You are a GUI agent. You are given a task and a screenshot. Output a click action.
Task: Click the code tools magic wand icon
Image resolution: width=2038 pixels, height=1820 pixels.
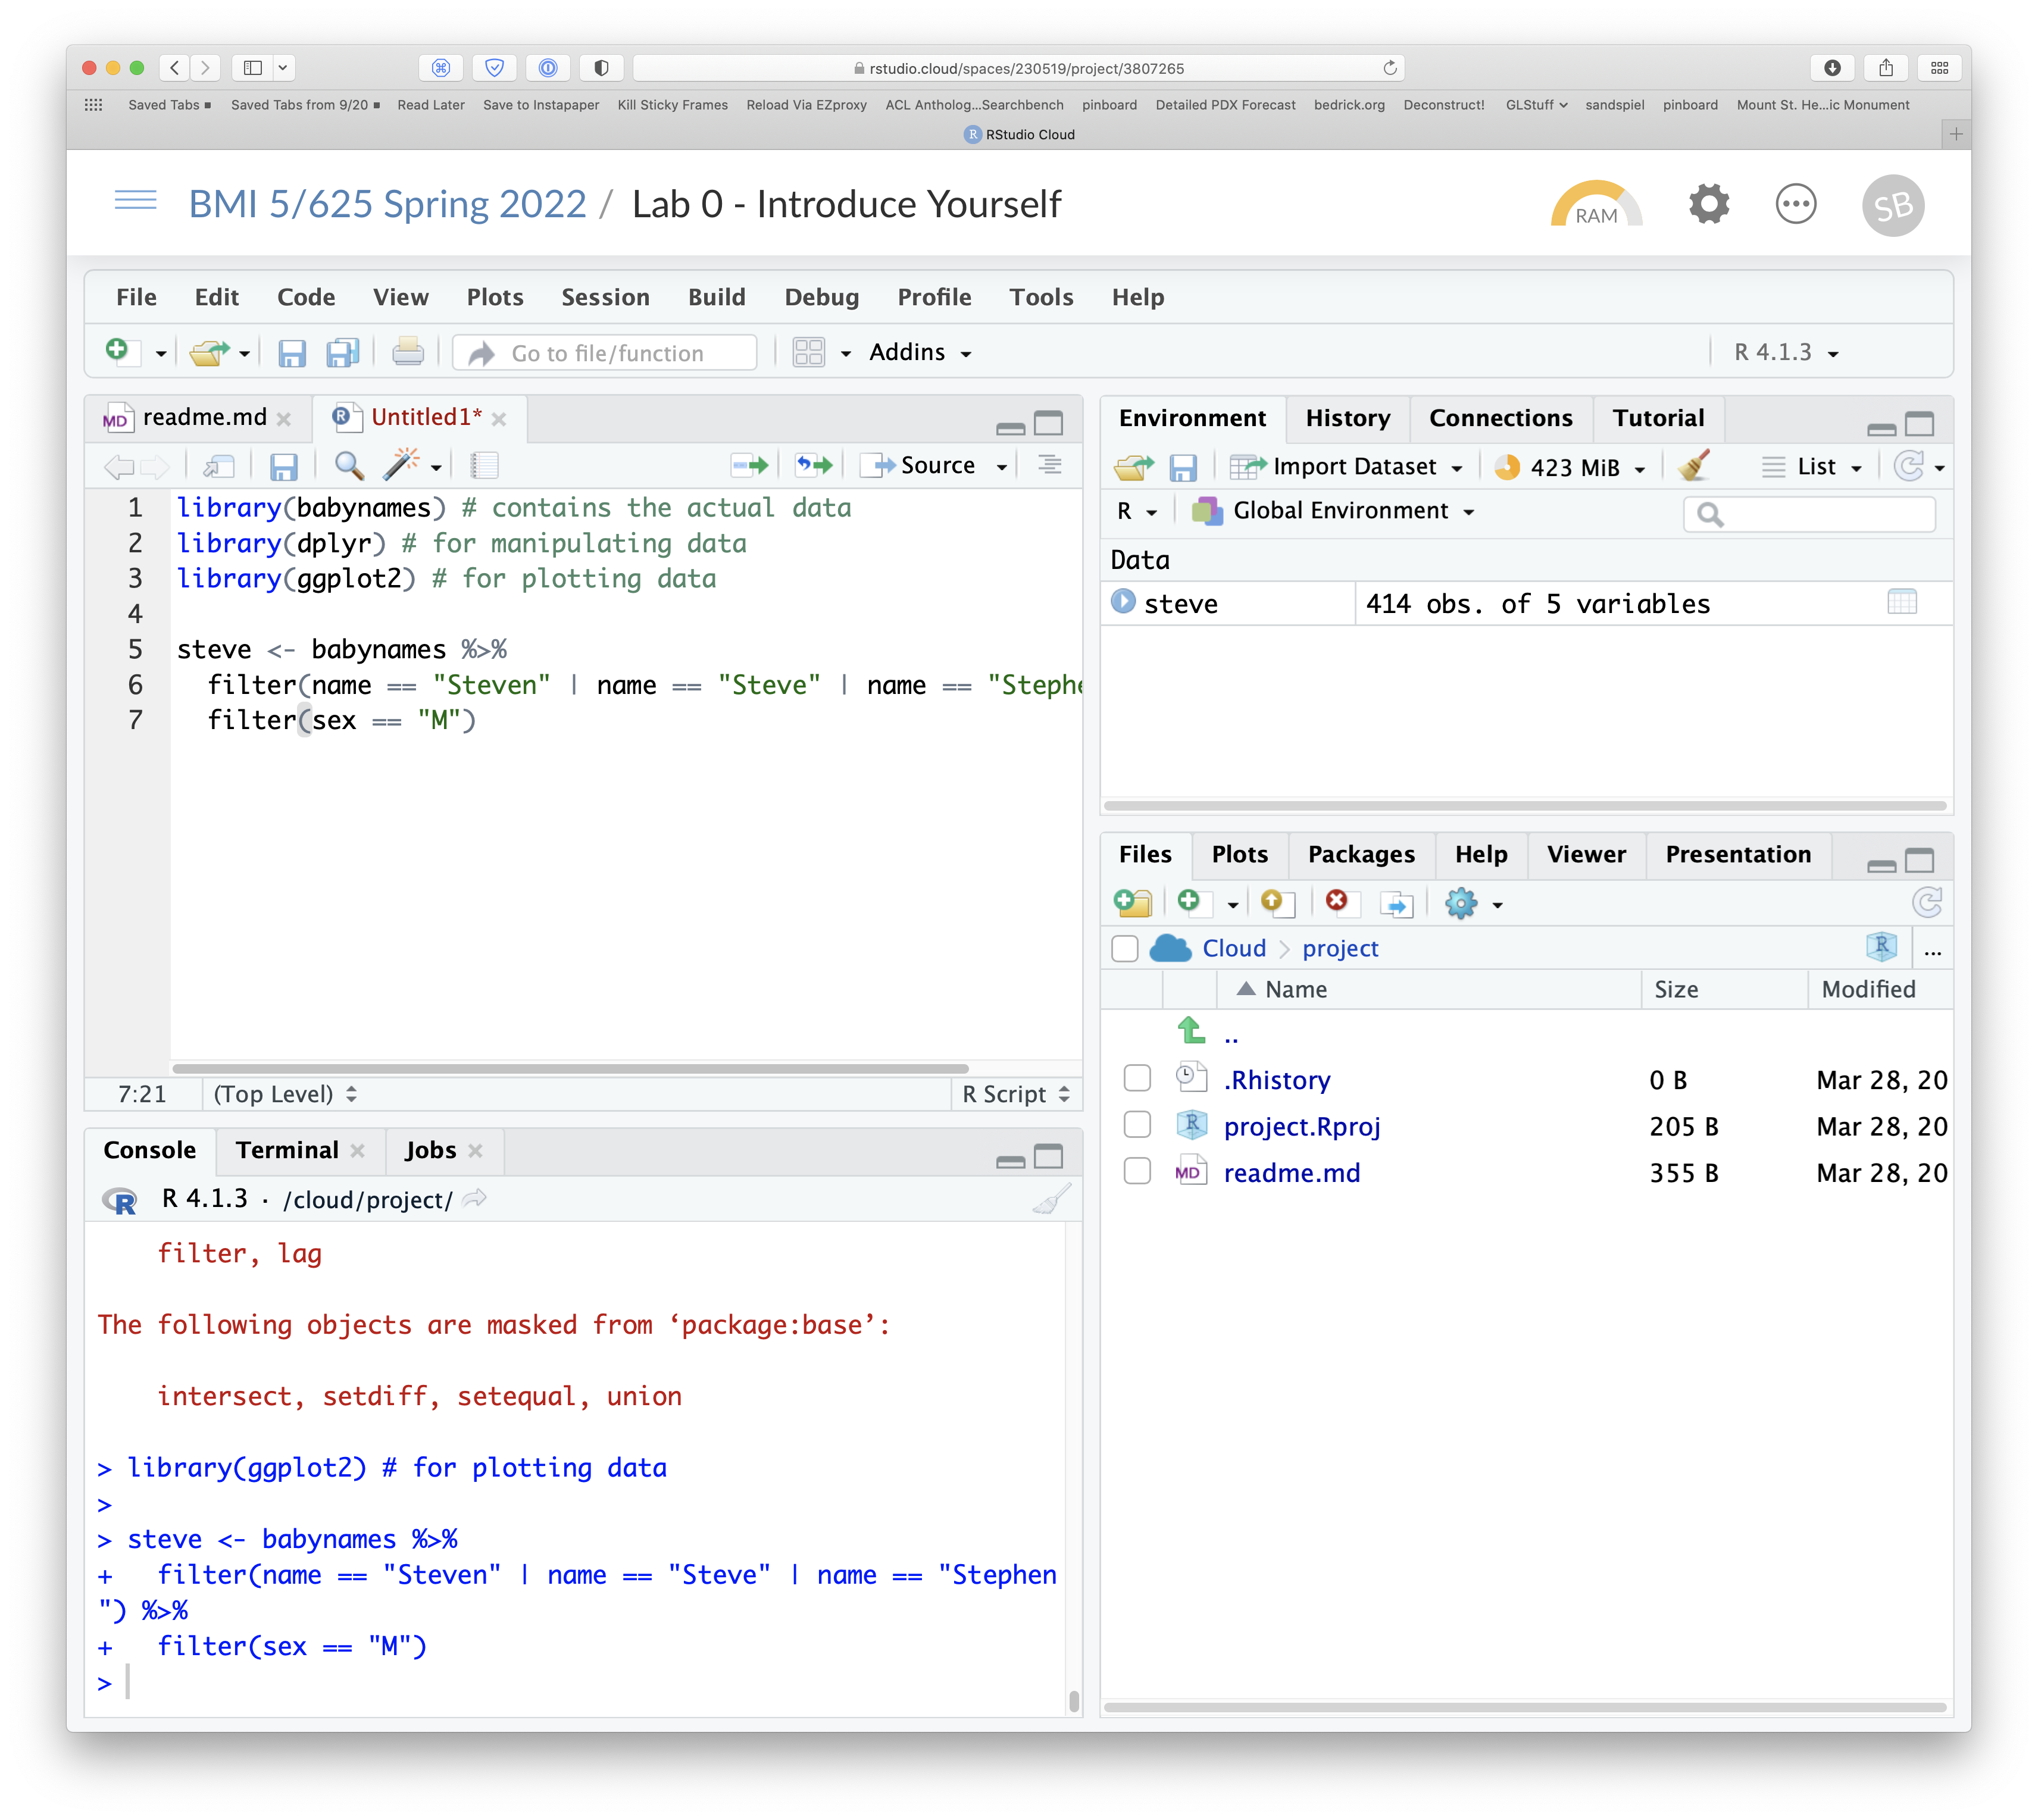click(x=401, y=465)
